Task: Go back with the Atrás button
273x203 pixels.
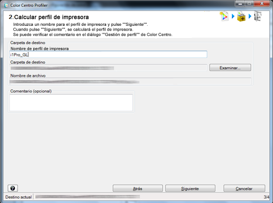Action: tap(137, 188)
